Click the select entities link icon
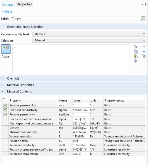 point(135,46)
